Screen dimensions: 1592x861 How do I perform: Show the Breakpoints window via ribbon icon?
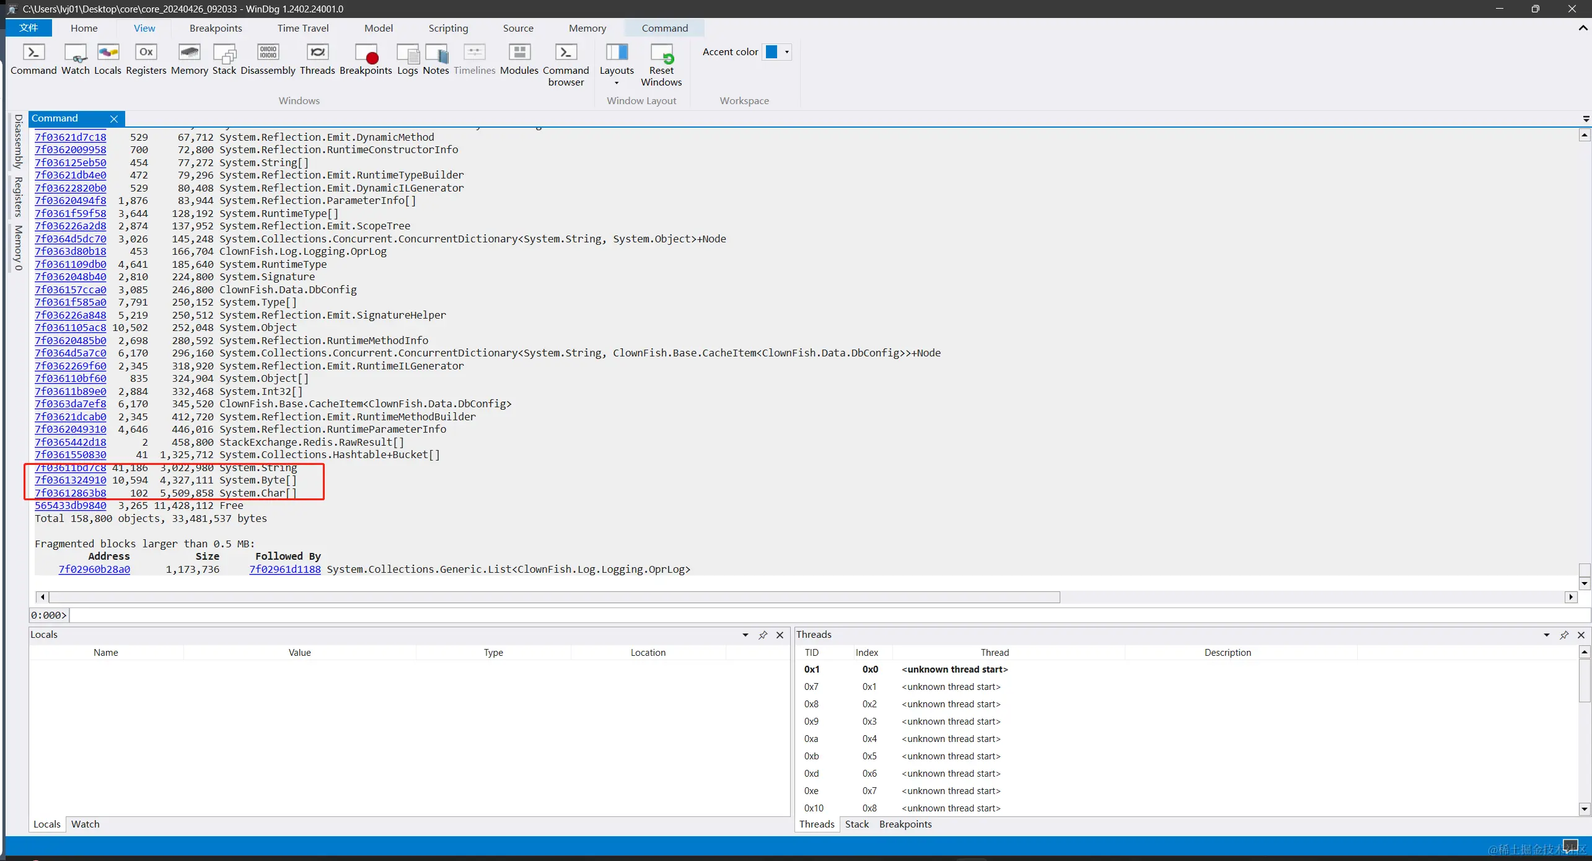(x=366, y=53)
